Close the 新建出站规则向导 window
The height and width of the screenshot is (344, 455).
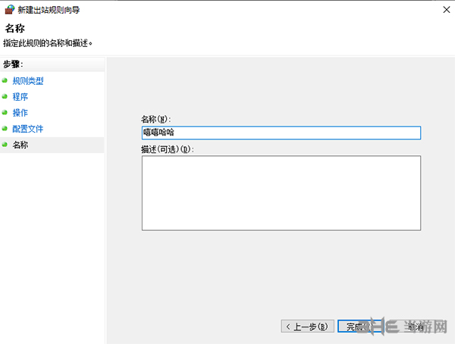coord(447,10)
